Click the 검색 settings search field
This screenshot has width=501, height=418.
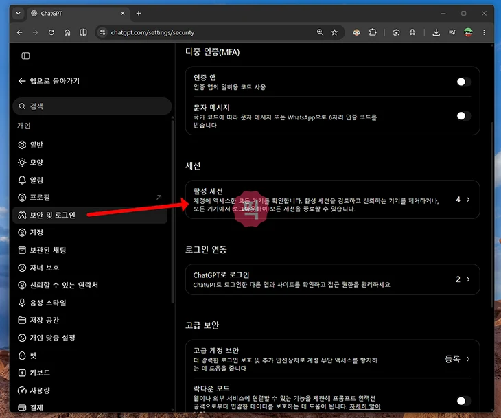click(92, 106)
